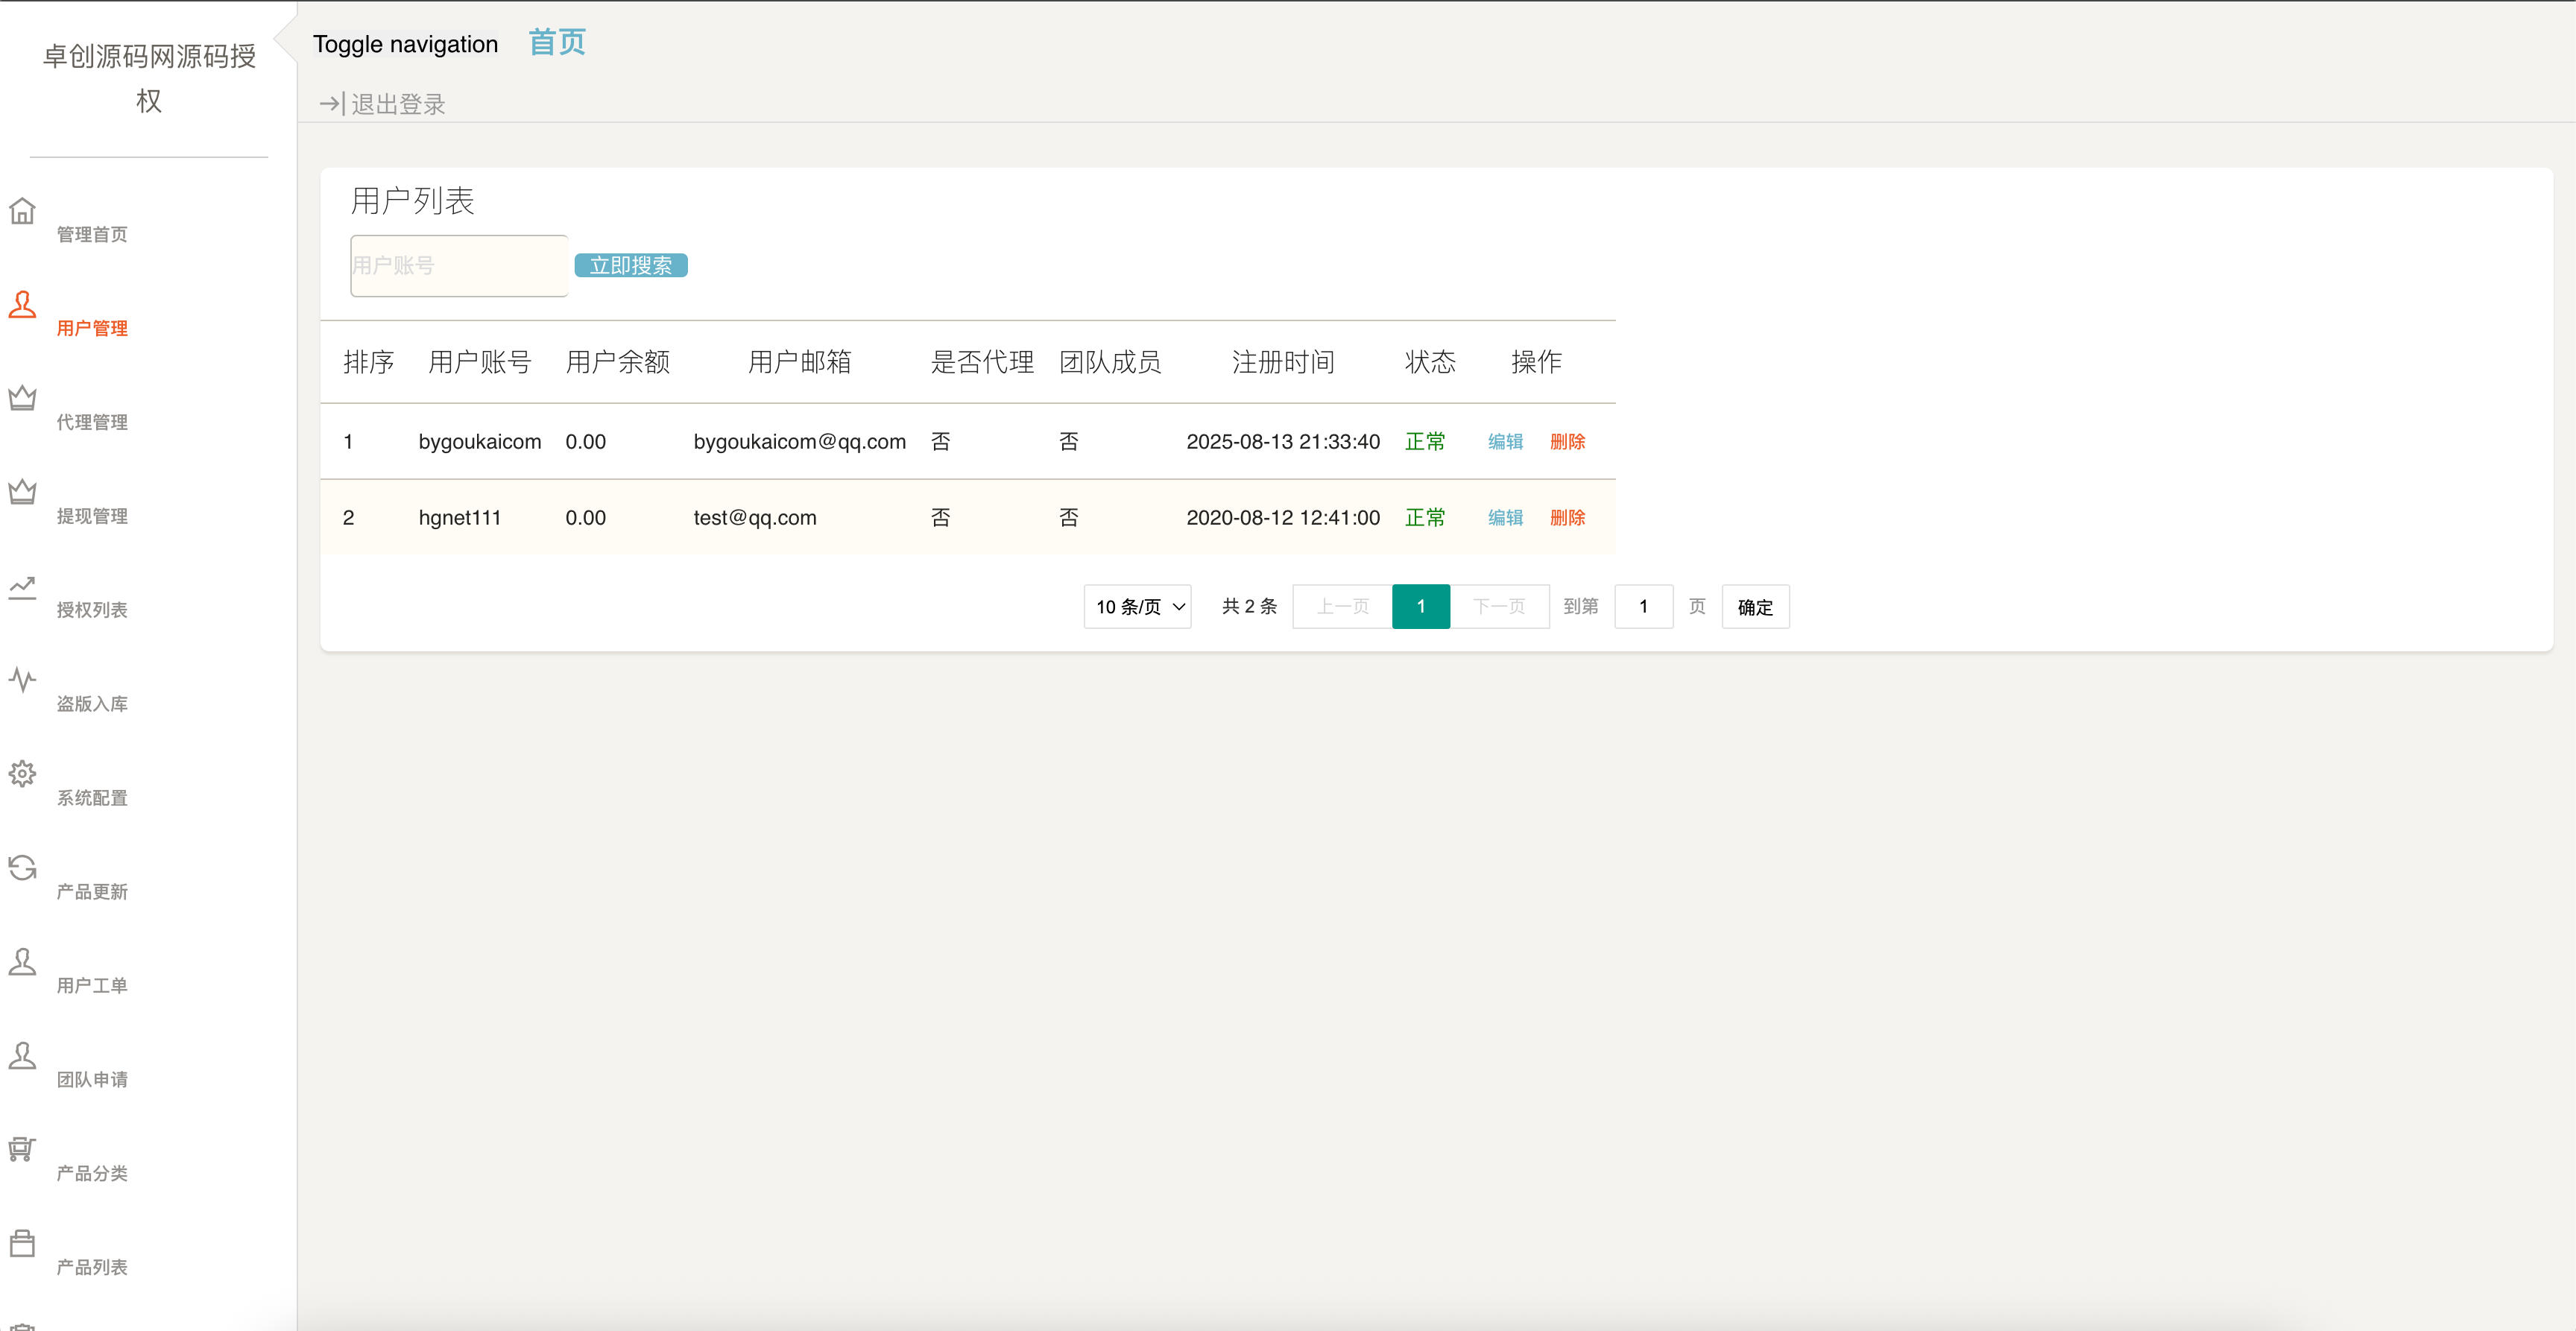Image resolution: width=2576 pixels, height=1331 pixels.
Task: Click the crown icon beside 代理管理
Action: pyautogui.click(x=22, y=399)
